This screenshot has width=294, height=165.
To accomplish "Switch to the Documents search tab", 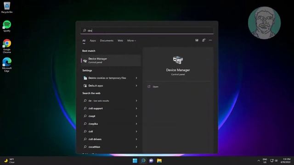I will pos(107,41).
